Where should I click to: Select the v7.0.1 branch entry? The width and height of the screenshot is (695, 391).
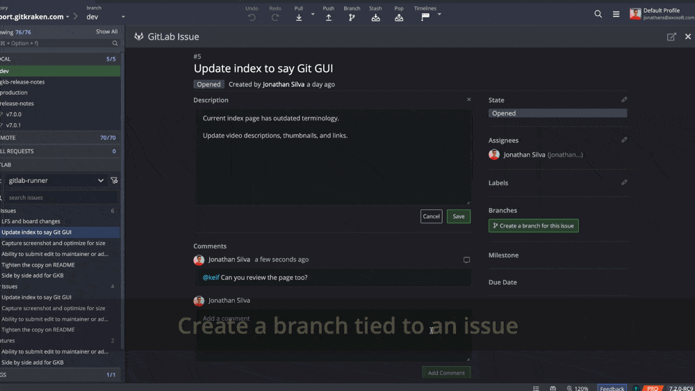coord(60,125)
